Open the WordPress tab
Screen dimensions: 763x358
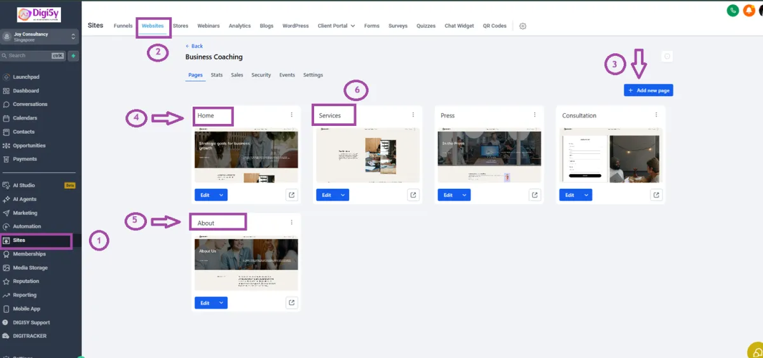click(x=296, y=26)
